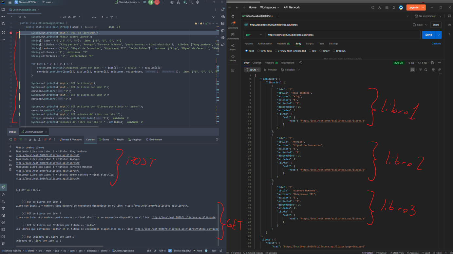Screen dimensions: 453x254
Task: Click View Breakpoints in debug toolbar
Action: [45, 139]
